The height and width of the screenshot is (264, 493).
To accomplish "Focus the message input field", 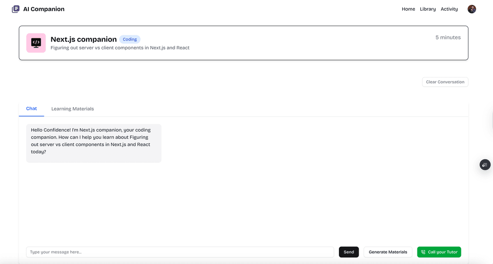I will tap(180, 252).
